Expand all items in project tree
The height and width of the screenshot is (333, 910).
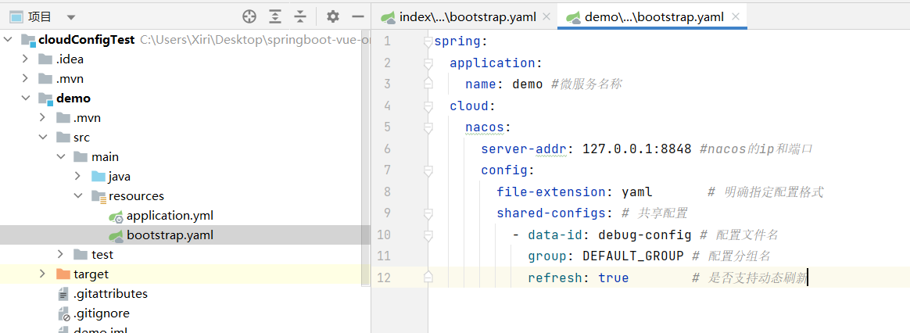[275, 17]
